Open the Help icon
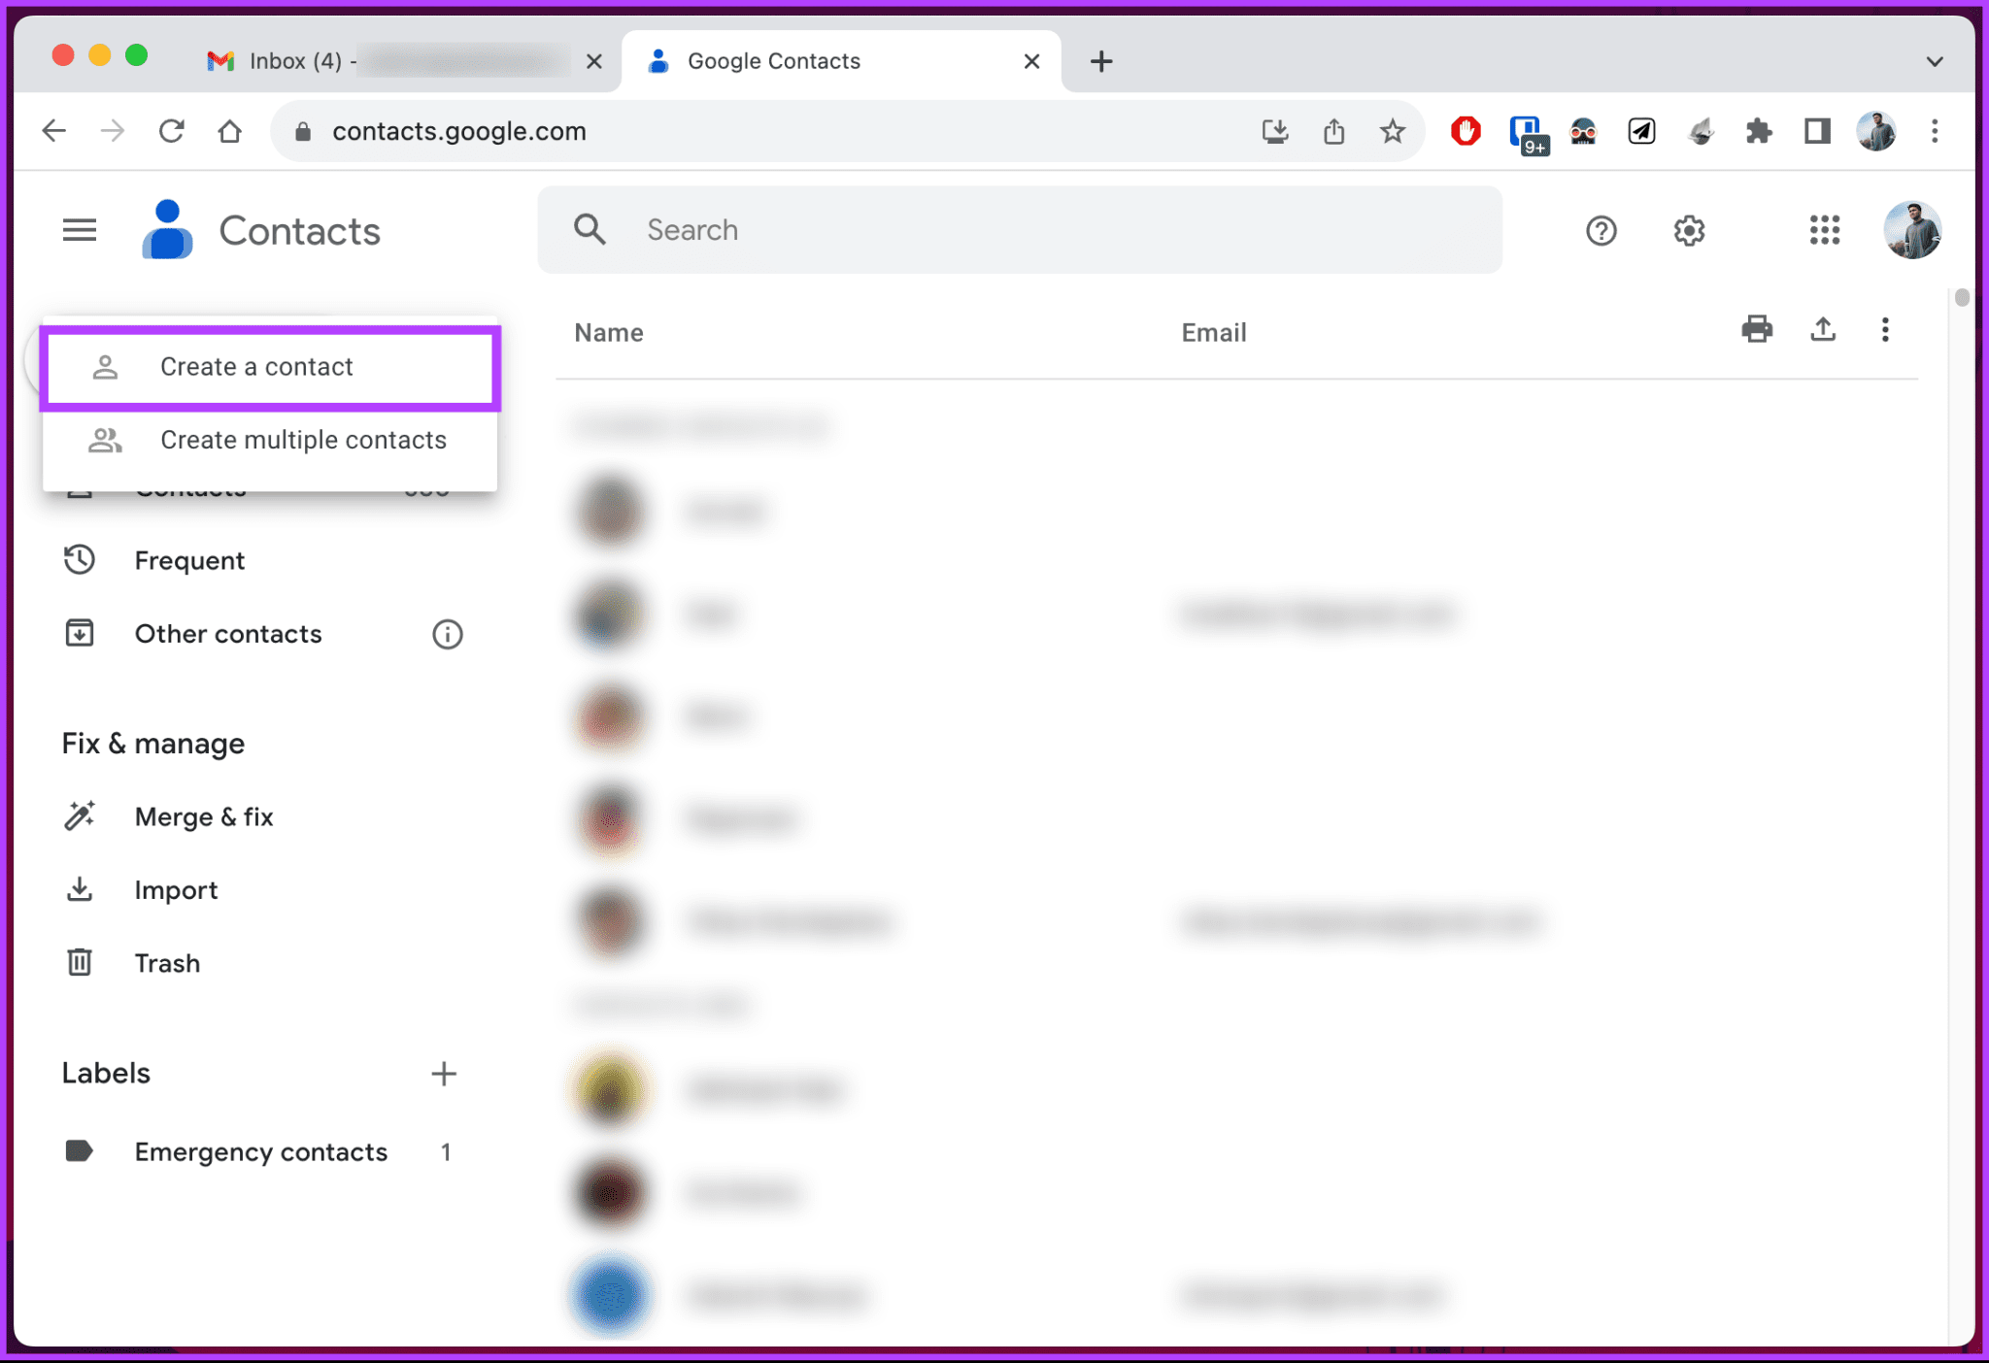 (1601, 230)
